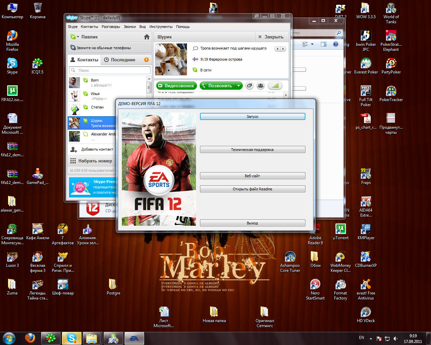Open Format Factory desktop icon
Viewport: 431px width, 345px height.
(x=340, y=290)
